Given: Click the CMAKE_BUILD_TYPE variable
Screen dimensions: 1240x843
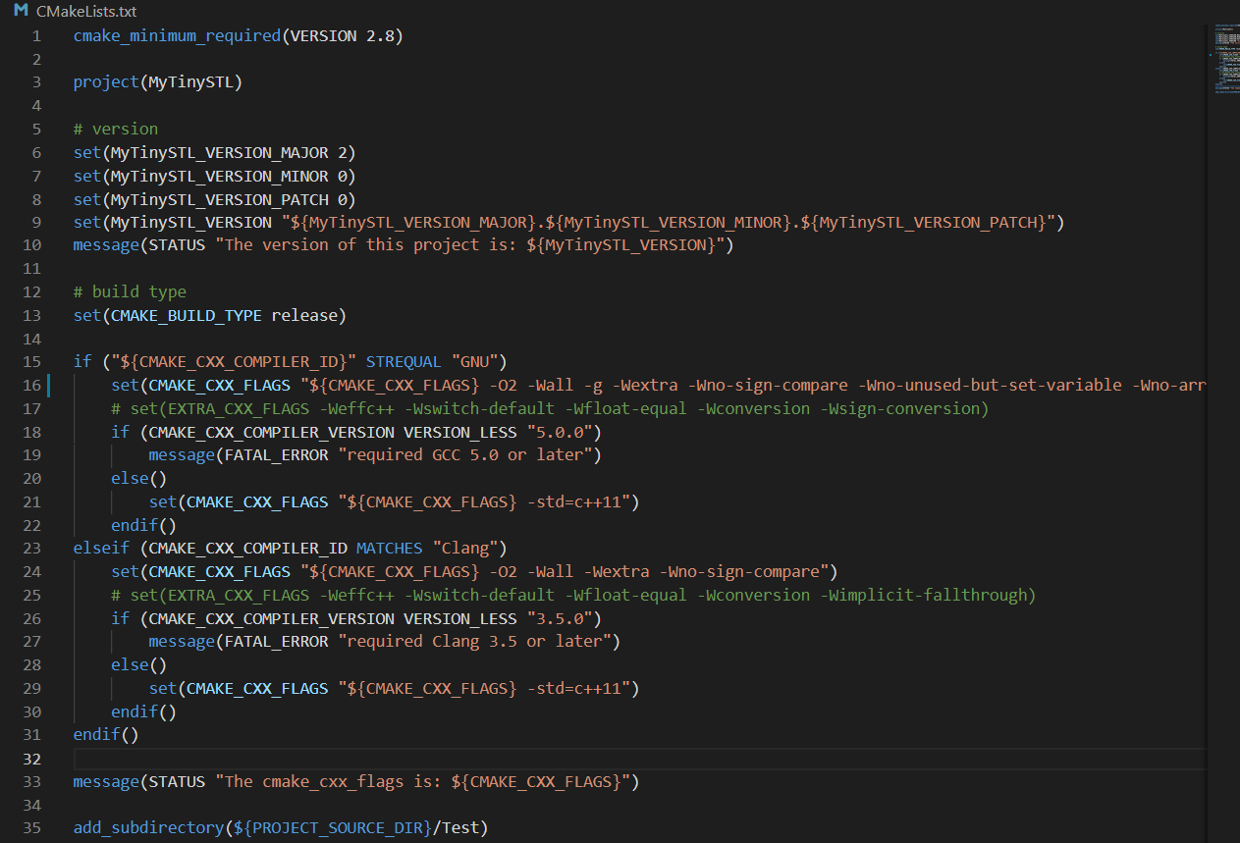Looking at the screenshot, I should point(187,315).
